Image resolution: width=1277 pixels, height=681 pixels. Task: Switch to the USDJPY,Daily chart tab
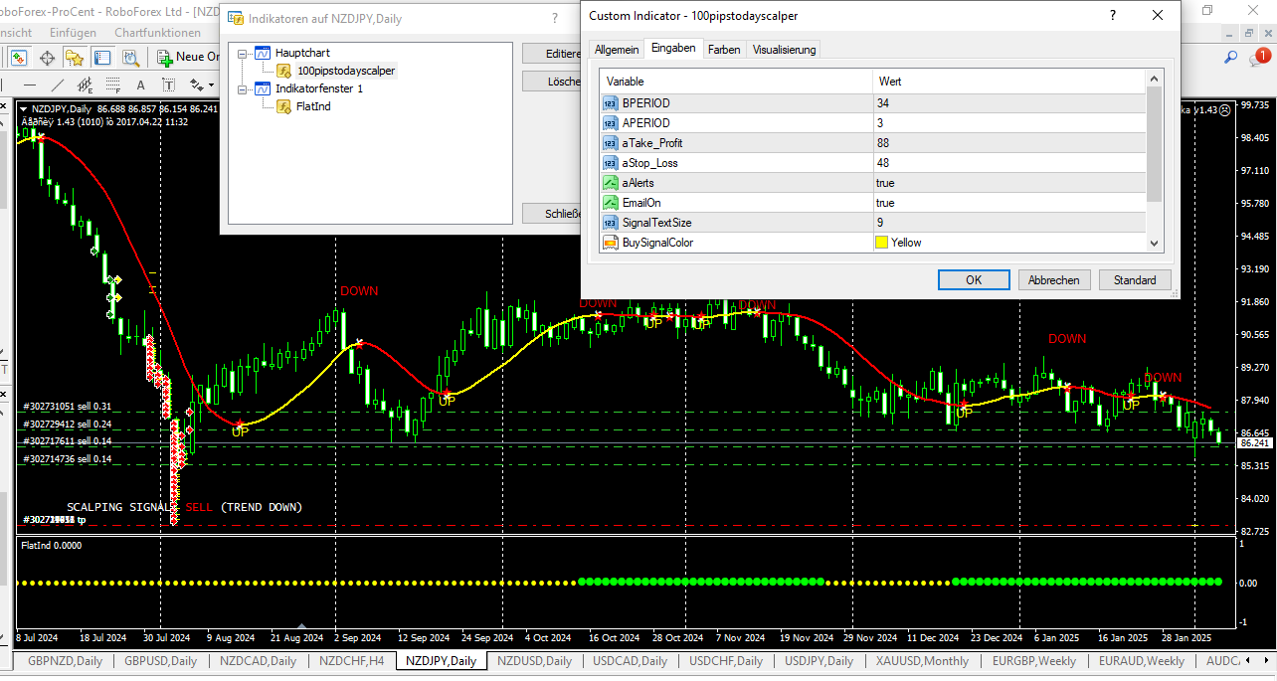(x=819, y=661)
